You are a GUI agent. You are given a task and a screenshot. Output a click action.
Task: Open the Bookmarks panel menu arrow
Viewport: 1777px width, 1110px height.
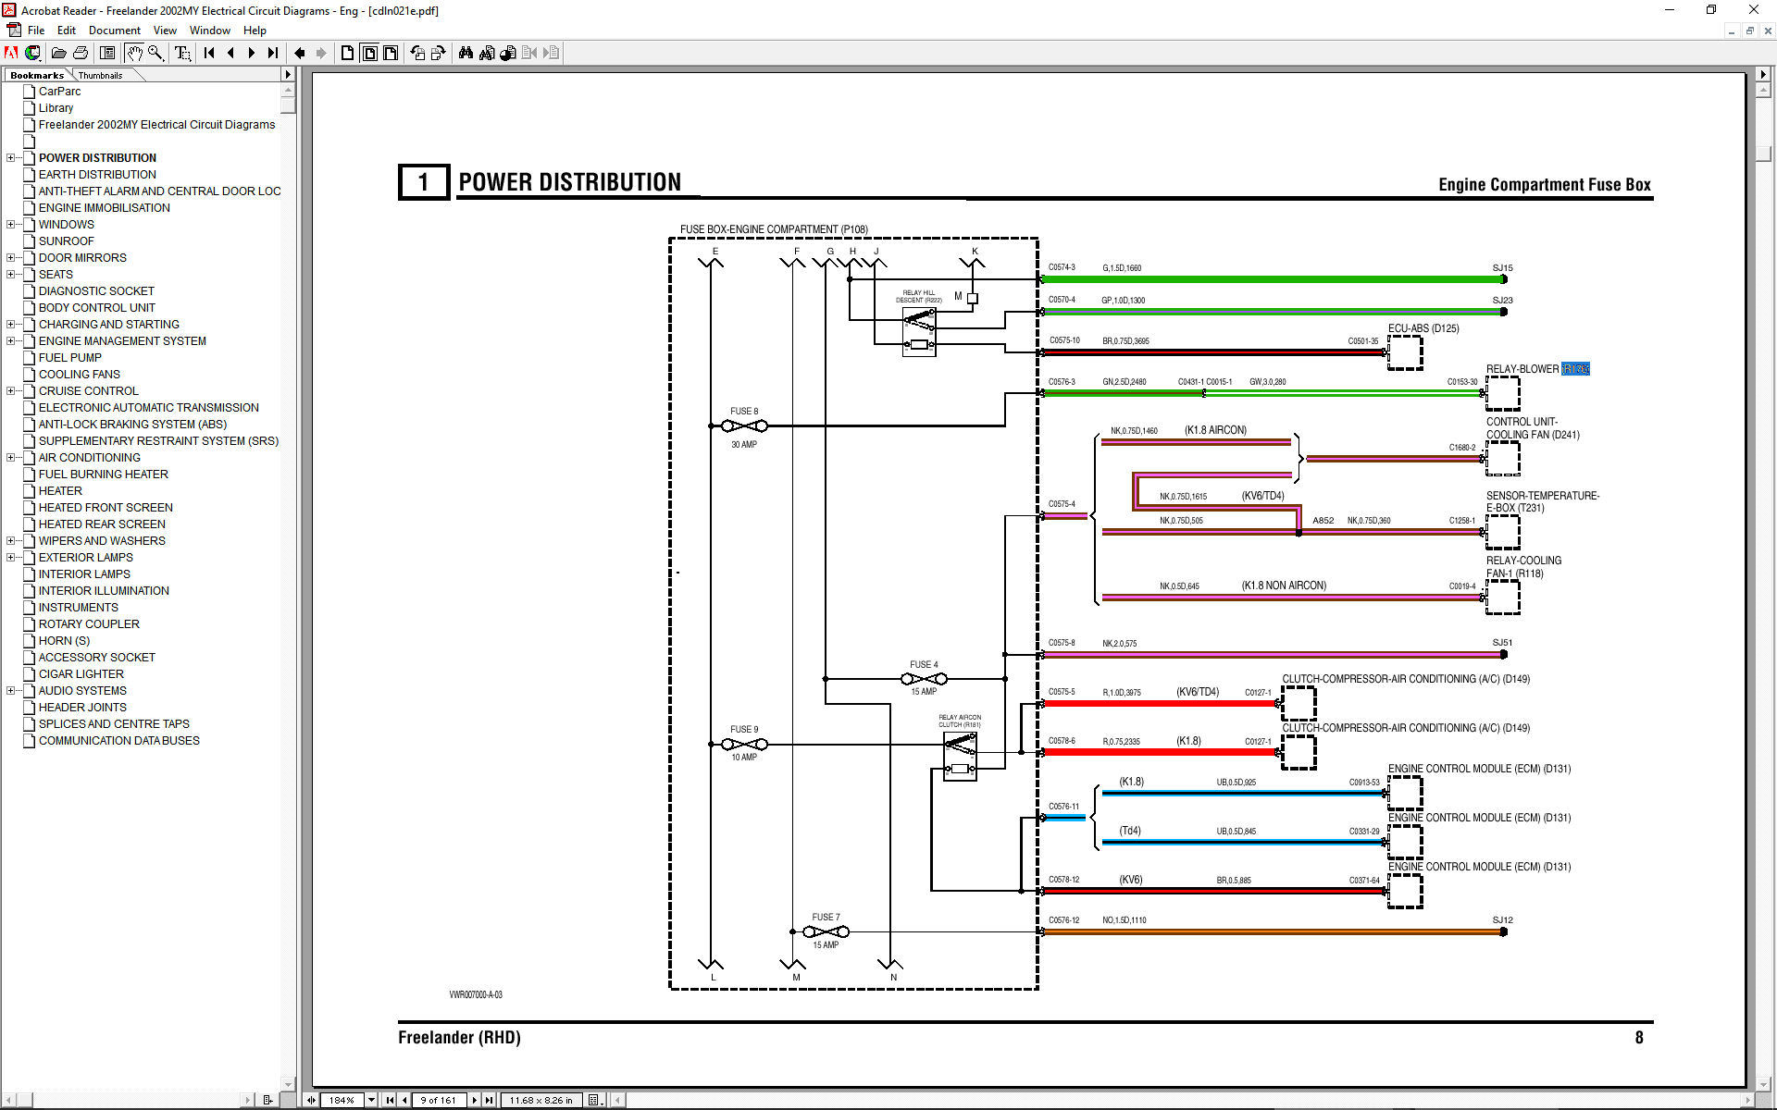click(288, 75)
